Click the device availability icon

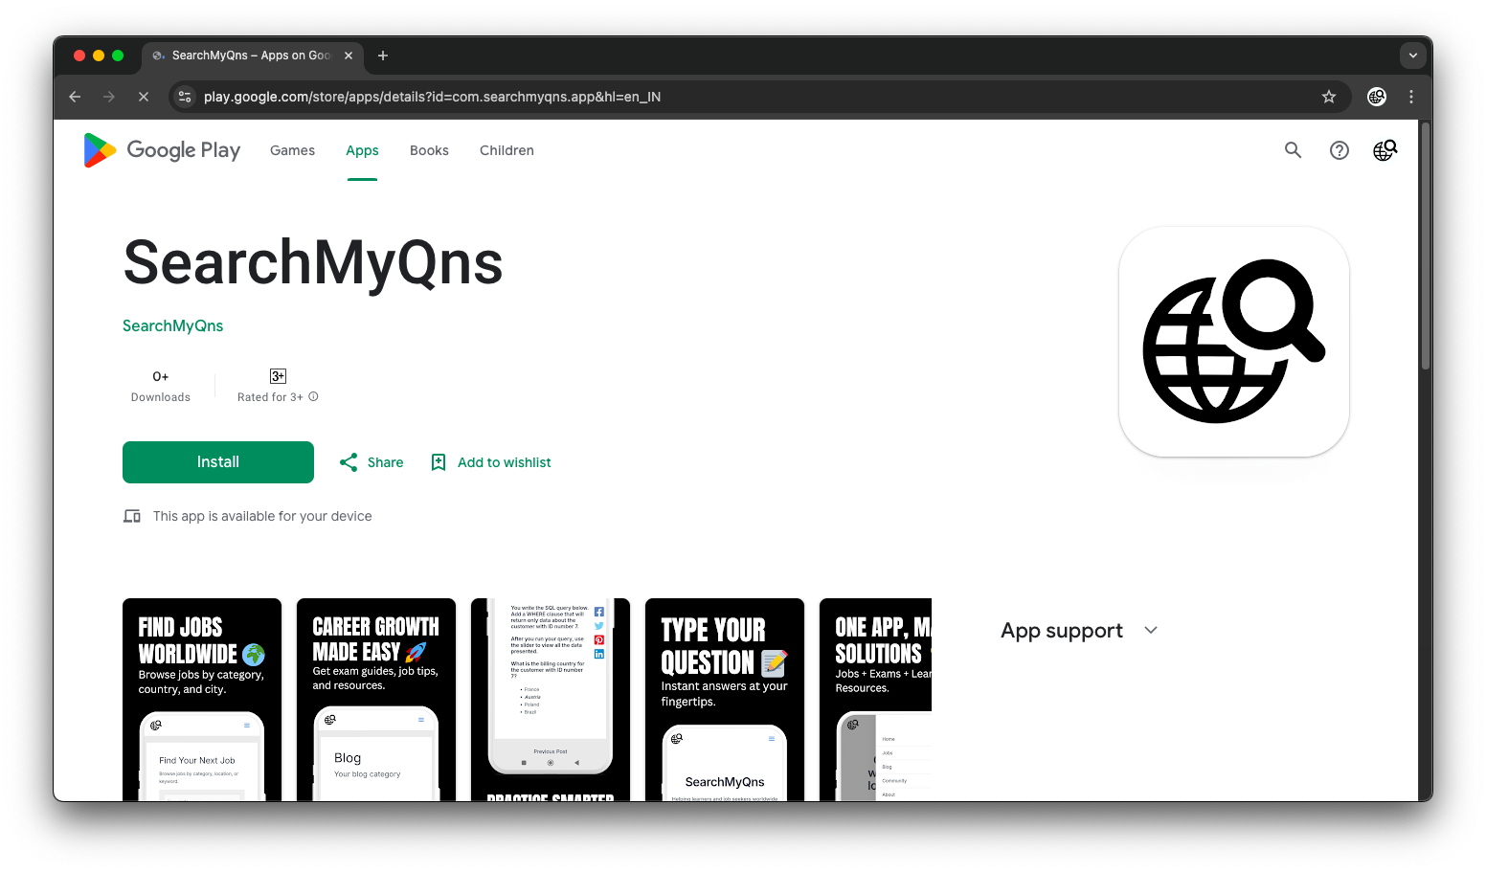pos(132,516)
